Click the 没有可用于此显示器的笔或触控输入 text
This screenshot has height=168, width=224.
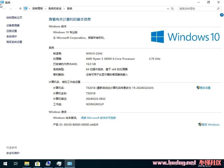click(x=107, y=74)
